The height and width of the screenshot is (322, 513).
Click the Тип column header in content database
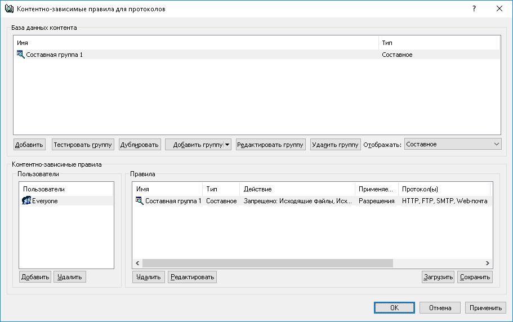tap(439, 43)
